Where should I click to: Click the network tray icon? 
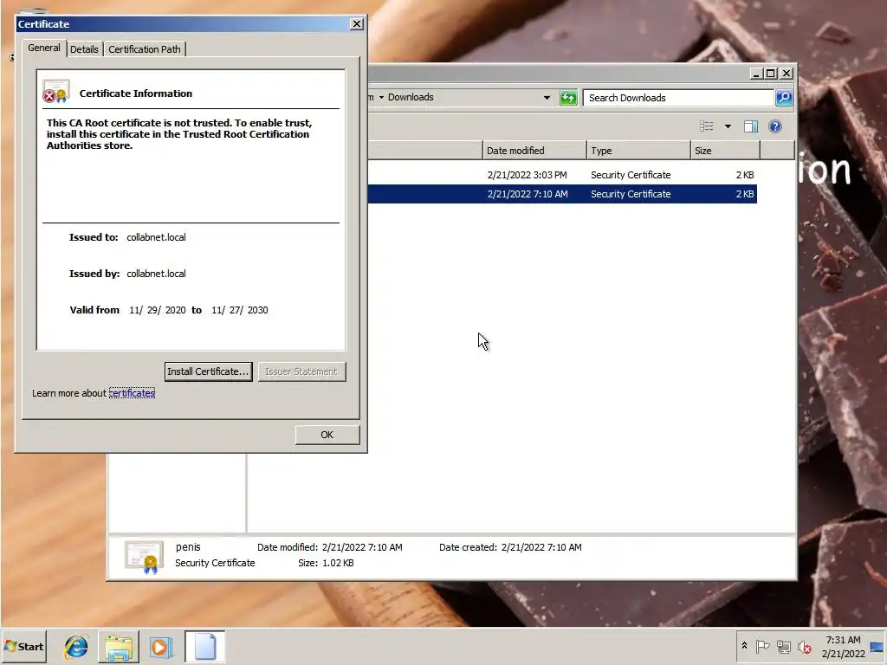pyautogui.click(x=783, y=646)
